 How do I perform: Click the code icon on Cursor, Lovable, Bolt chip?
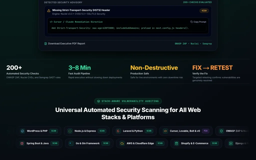click(x=165, y=131)
